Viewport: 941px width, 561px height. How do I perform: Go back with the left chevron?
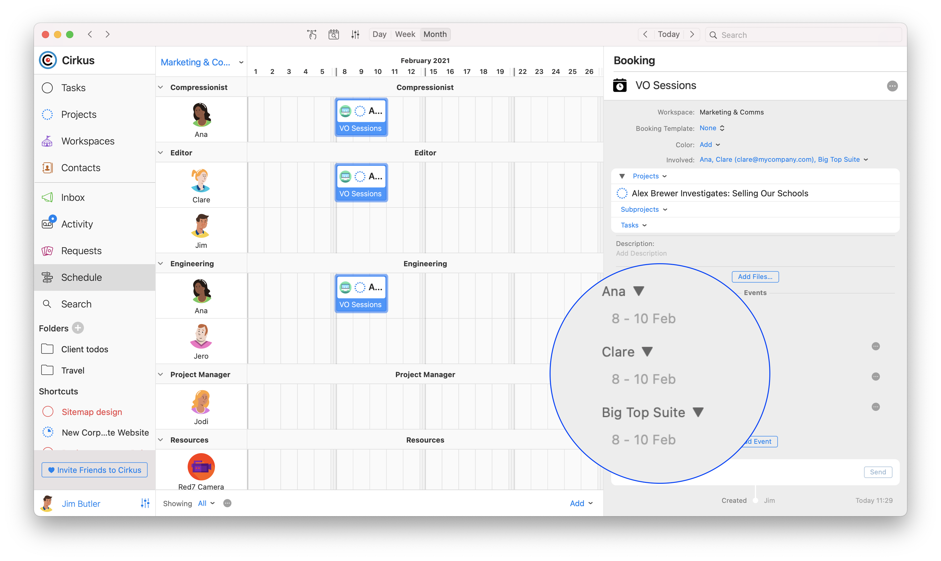tap(90, 34)
